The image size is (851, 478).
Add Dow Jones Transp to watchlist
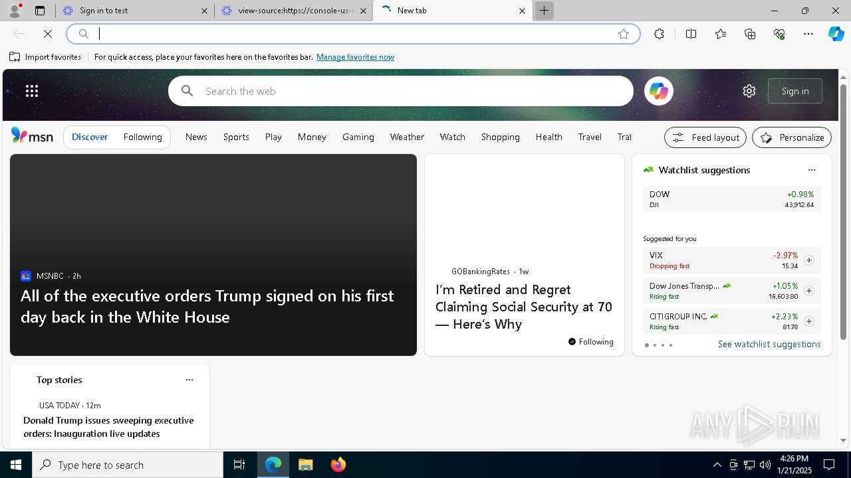pos(809,291)
